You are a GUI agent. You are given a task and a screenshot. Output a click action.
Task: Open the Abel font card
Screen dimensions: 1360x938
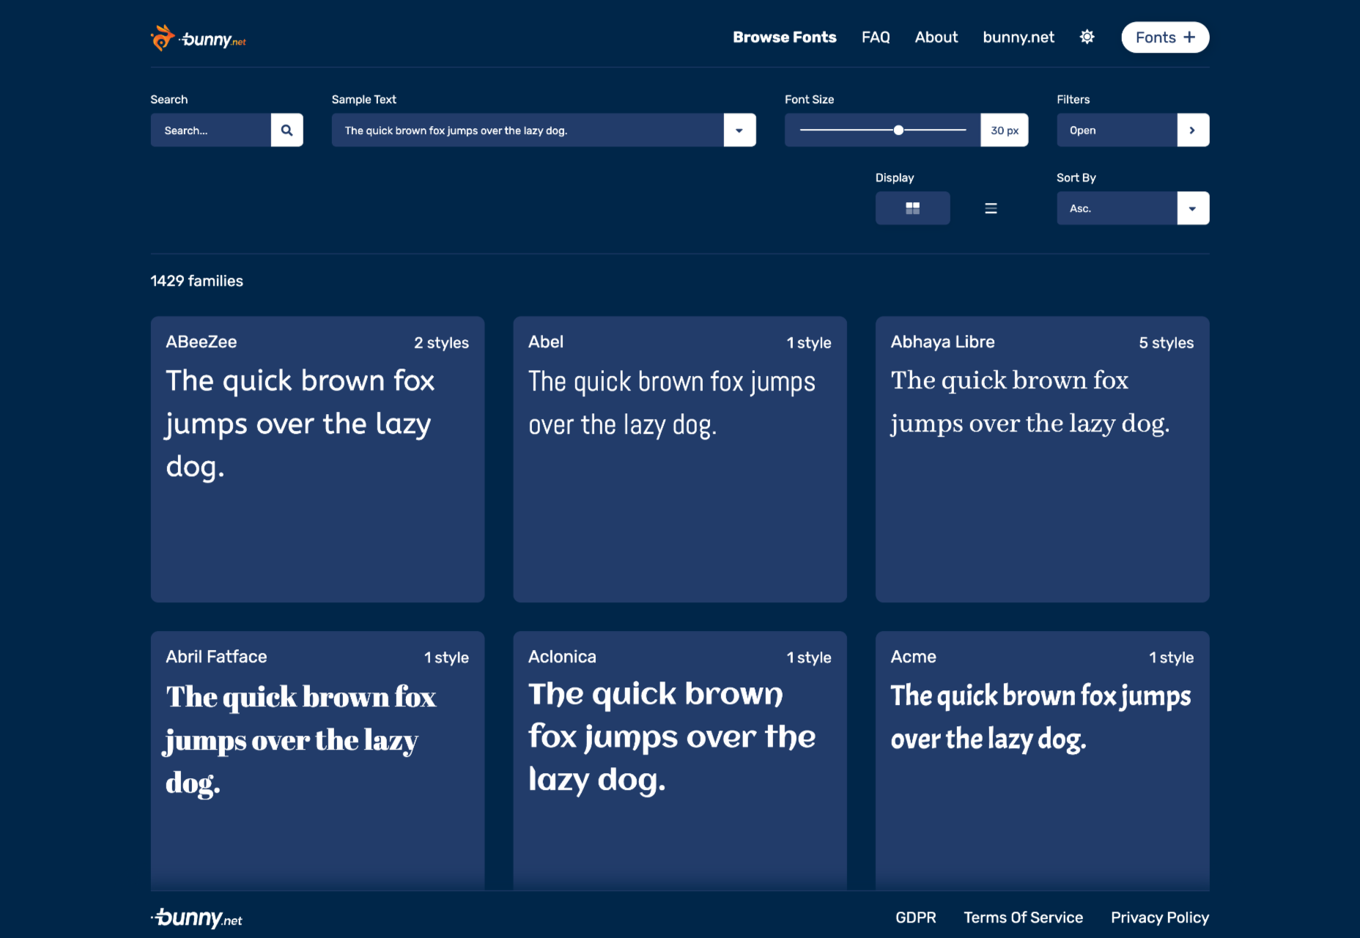[x=680, y=459]
